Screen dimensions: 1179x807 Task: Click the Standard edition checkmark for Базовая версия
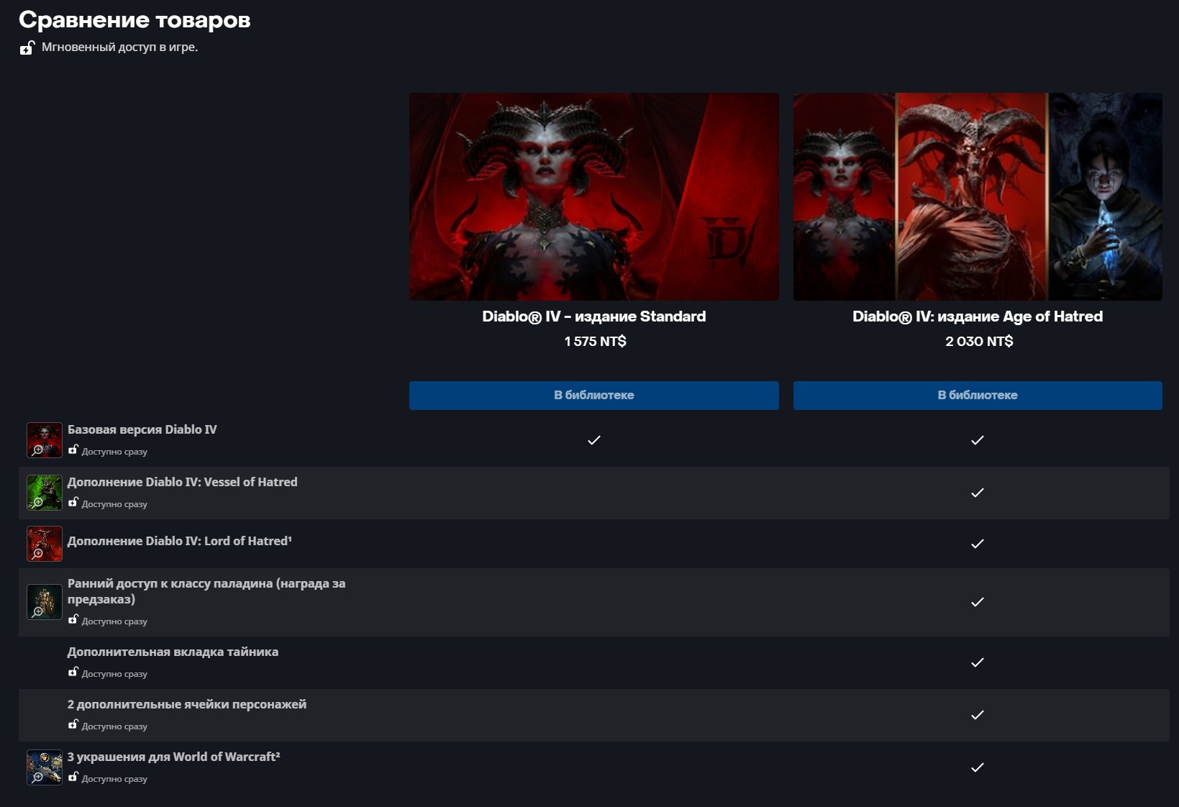(593, 440)
